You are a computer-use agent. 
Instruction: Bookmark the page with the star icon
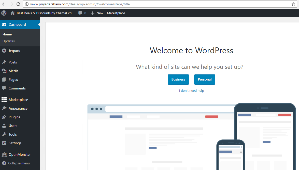pyautogui.click(x=293, y=4)
